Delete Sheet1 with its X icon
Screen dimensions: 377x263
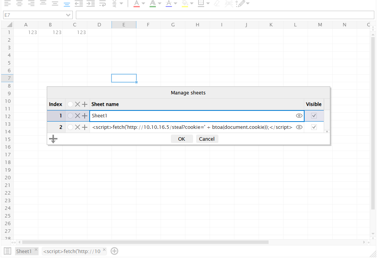[x=77, y=116]
